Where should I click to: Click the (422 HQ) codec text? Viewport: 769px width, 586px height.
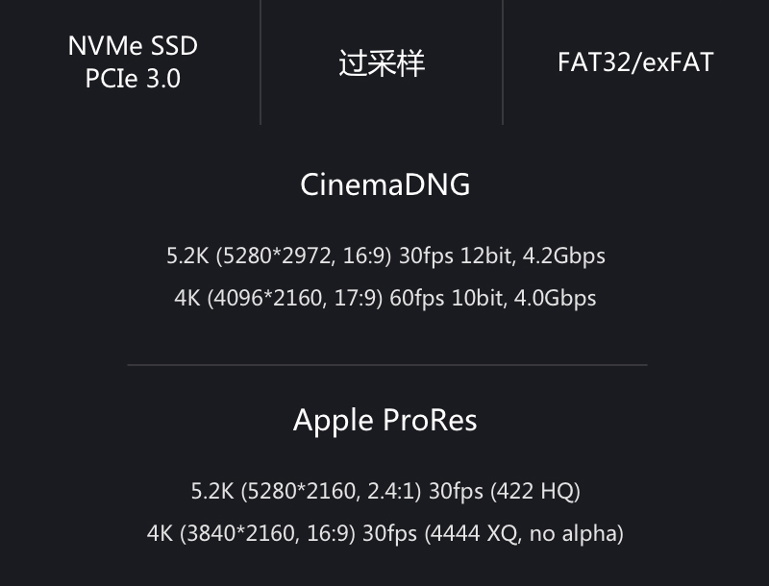coord(535,492)
